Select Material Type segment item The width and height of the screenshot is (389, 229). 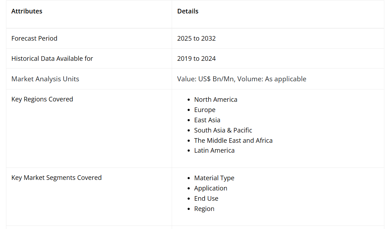[214, 178]
